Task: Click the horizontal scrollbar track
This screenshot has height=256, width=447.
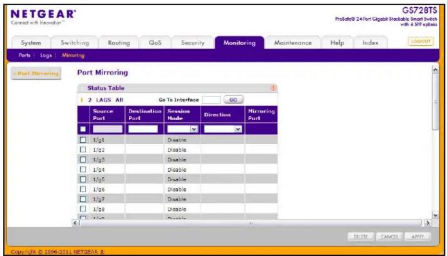Action: (251, 223)
